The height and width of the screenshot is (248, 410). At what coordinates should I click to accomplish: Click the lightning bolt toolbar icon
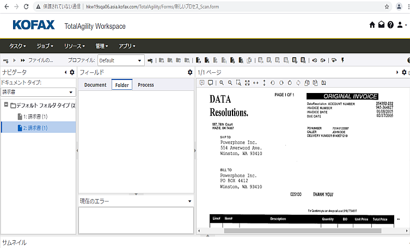(342, 60)
